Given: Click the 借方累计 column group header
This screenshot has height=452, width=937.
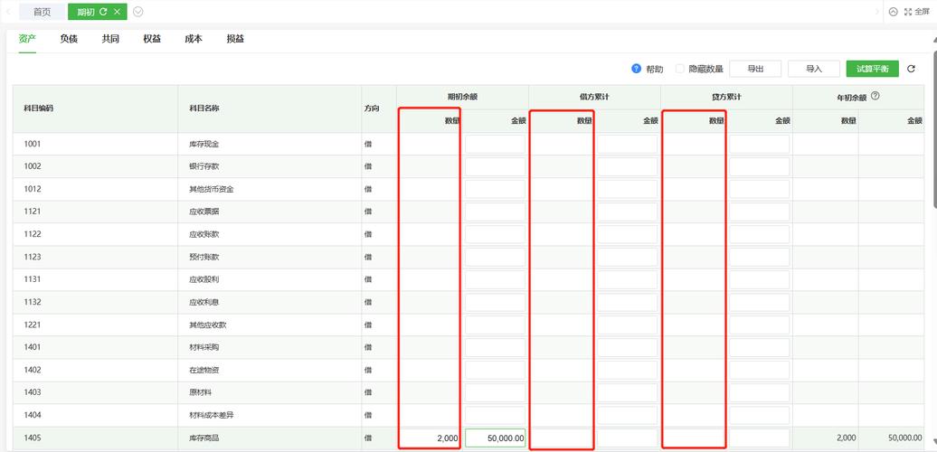Looking at the screenshot, I should click(594, 97).
